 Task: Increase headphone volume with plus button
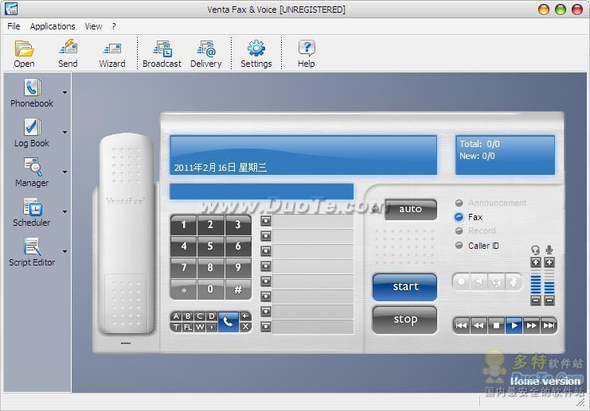tap(536, 262)
